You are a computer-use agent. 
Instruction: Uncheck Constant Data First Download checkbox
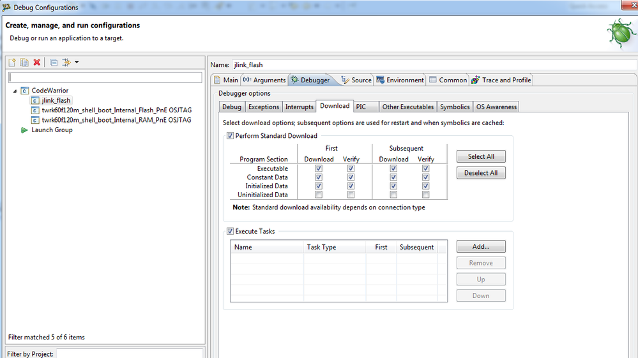(319, 177)
